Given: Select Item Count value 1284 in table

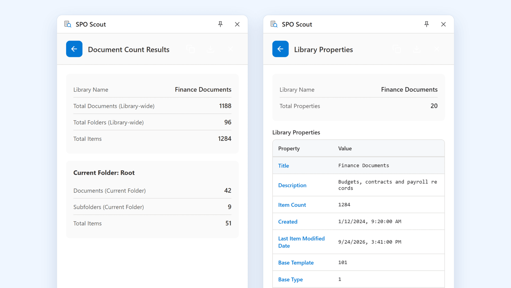Looking at the screenshot, I should 344,205.
